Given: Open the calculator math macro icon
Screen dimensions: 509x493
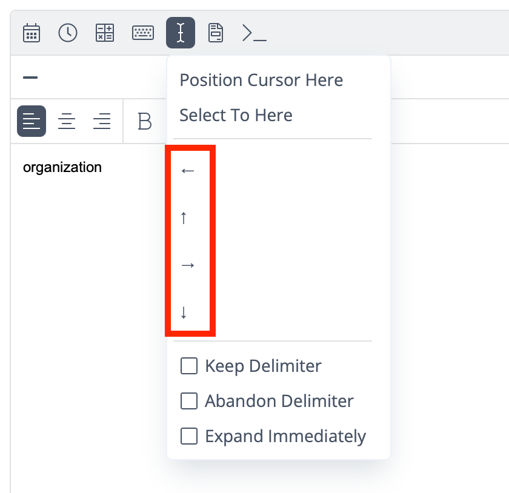Looking at the screenshot, I should pyautogui.click(x=104, y=33).
